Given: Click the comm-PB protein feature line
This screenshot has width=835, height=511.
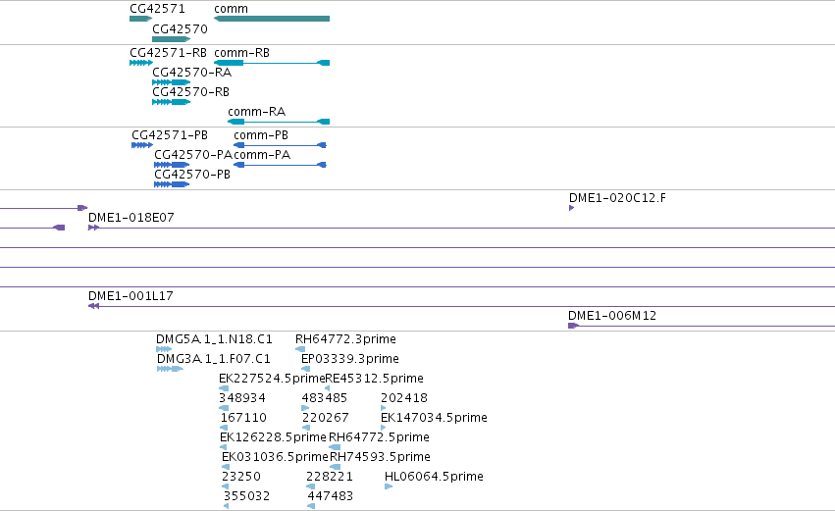Looking at the screenshot, I should [280, 145].
